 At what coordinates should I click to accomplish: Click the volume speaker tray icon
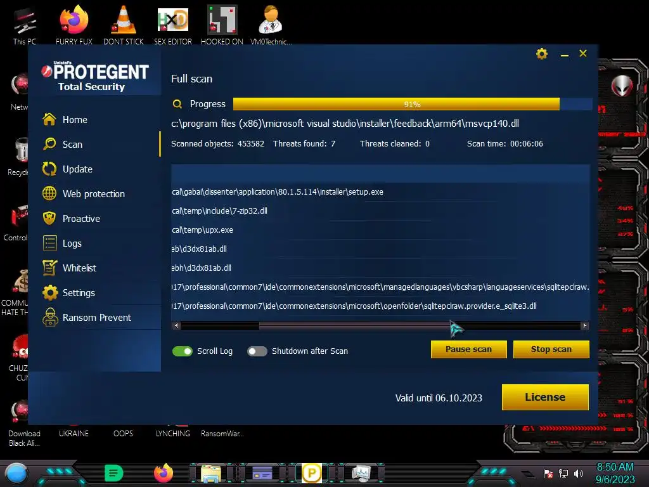tap(579, 473)
